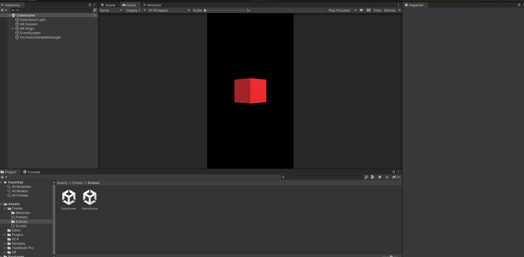Click the lock icon on the Inspector panel
This screenshot has height=257, width=524.
click(519, 5)
